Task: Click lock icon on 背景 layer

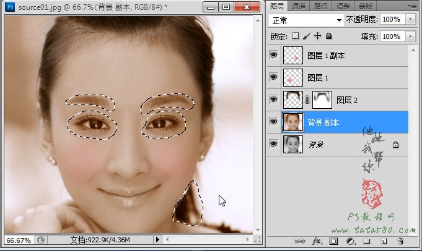Action: point(395,145)
